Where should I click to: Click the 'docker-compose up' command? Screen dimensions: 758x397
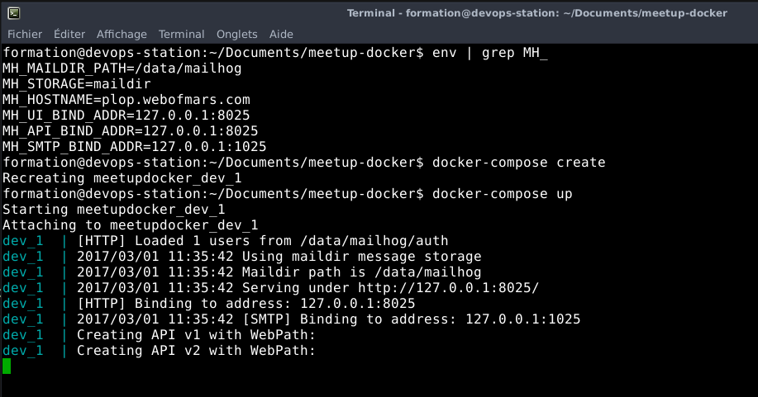503,194
